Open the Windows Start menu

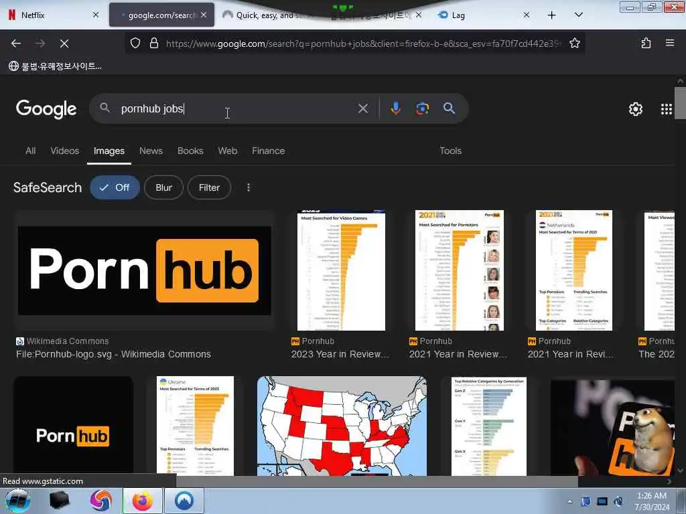(18, 501)
